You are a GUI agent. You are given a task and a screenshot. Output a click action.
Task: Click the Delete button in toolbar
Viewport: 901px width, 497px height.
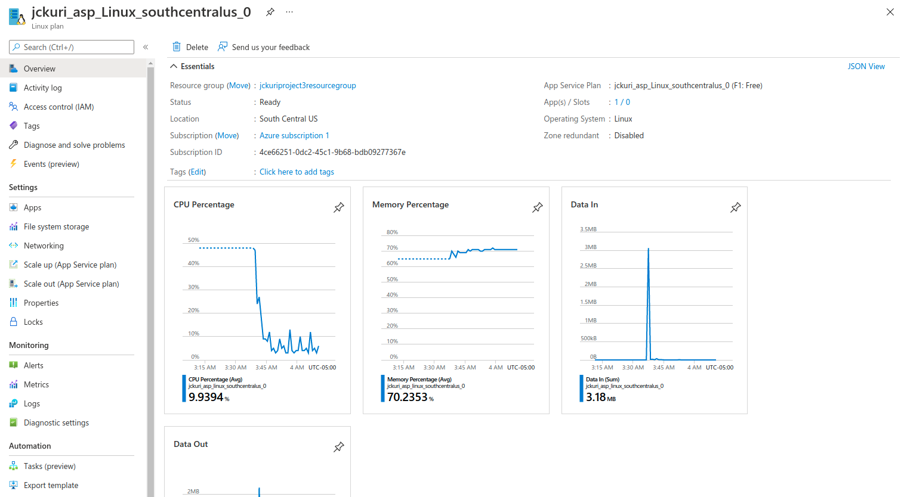pyautogui.click(x=190, y=47)
